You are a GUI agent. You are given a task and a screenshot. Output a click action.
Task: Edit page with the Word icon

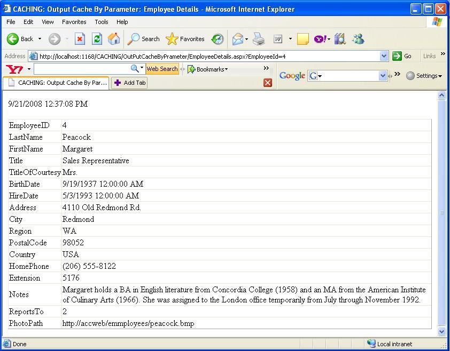[278, 39]
